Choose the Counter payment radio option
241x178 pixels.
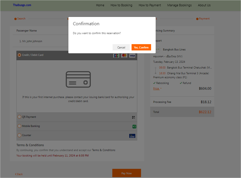(20, 135)
